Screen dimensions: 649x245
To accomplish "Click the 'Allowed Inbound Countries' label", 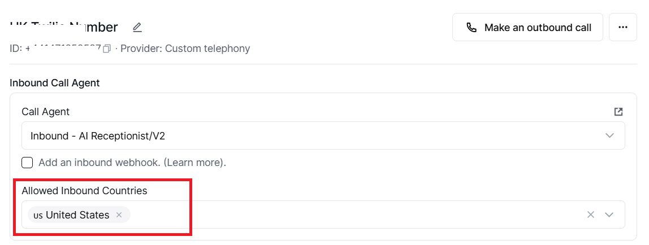I will pyautogui.click(x=84, y=191).
